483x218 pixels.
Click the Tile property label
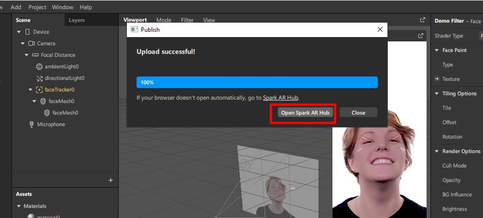click(x=447, y=108)
